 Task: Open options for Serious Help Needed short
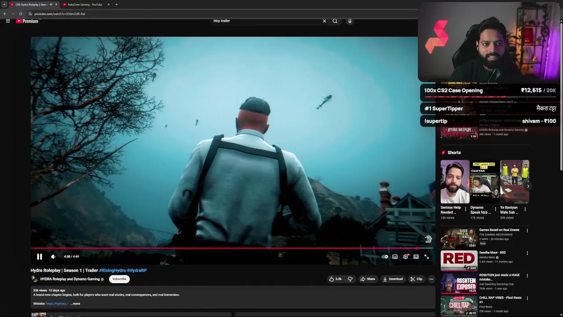coord(465,210)
